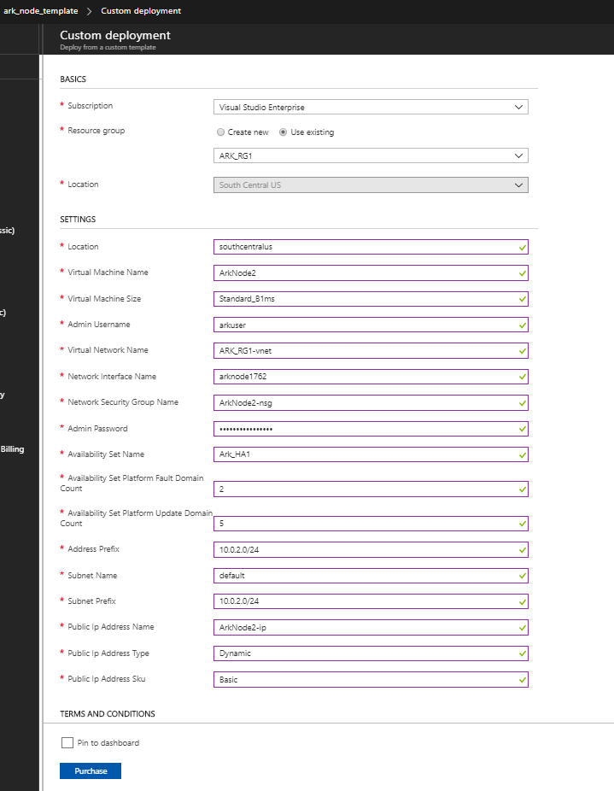Focus the Network Interface Name input
614x791 pixels.
363,377
